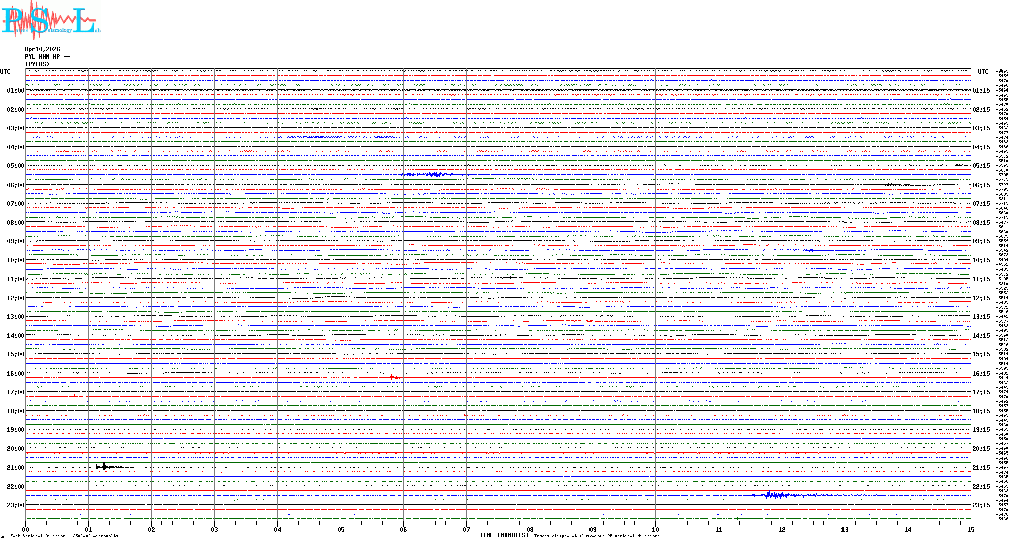Image resolution: width=1011 pixels, height=543 pixels.
Task: Select the 22:15 label on right axis
Action: [981, 487]
